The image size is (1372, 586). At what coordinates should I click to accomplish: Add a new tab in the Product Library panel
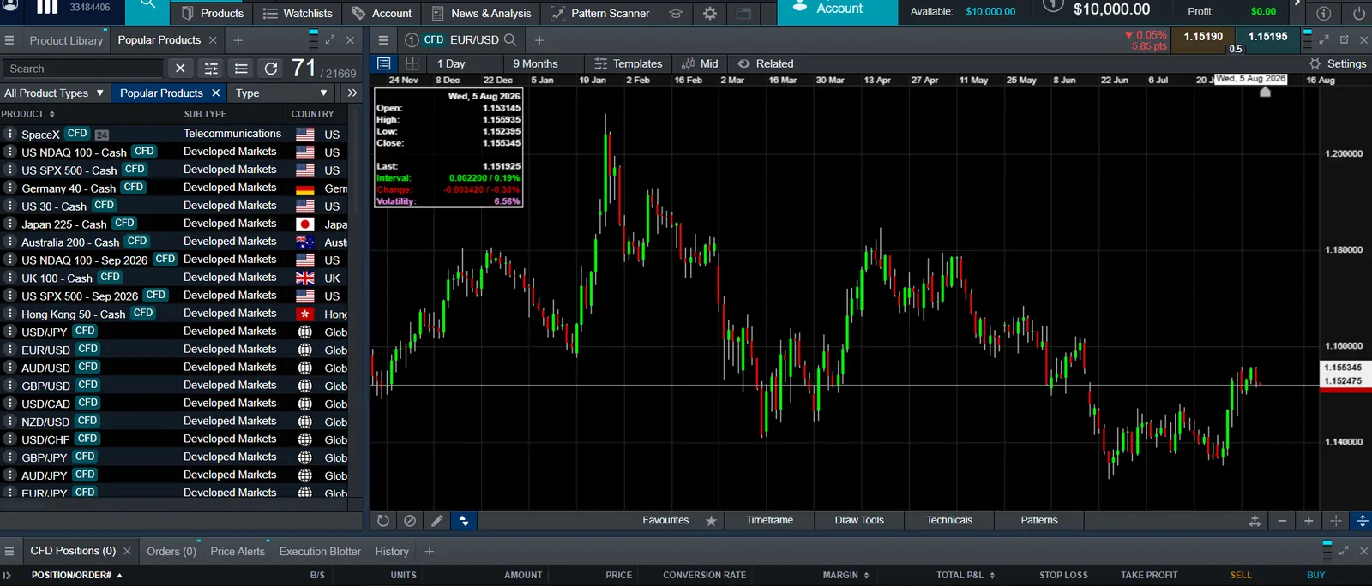[x=238, y=40]
